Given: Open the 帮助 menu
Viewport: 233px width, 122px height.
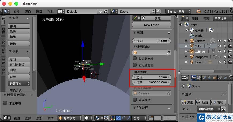Looking at the screenshot, I should tap(50, 12).
